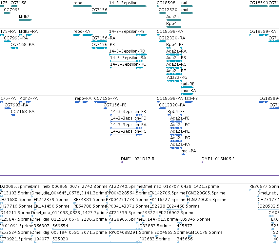Select transcript Ada2a-RB
Image resolution: width=279 pixels, height=244 pixels.
click(x=174, y=61)
